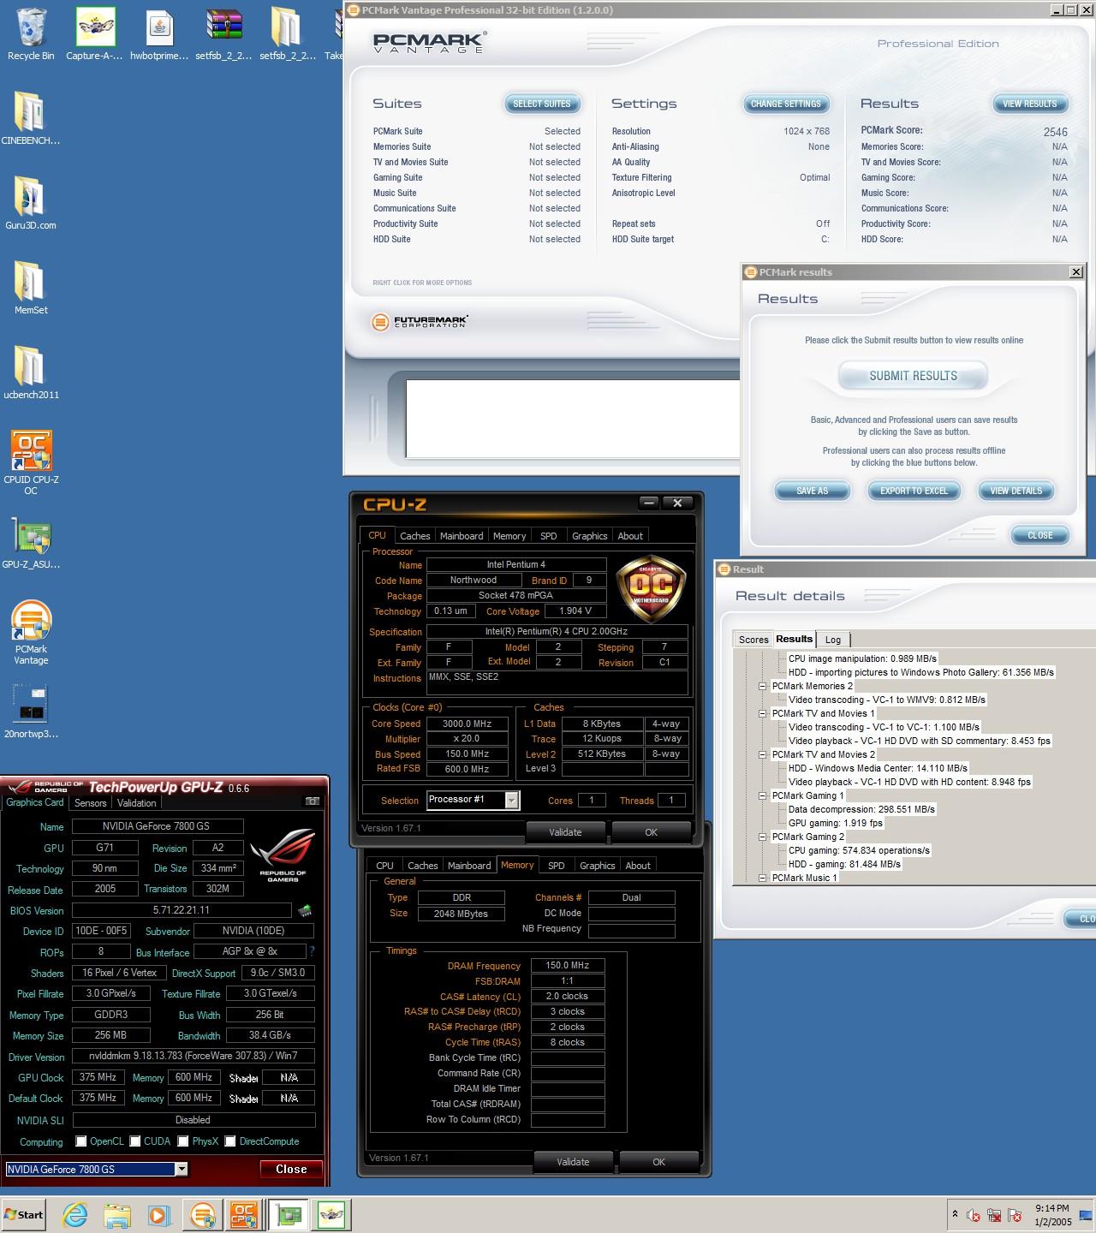
Task: Click SUBMIT RESULTS button
Action: [913, 376]
